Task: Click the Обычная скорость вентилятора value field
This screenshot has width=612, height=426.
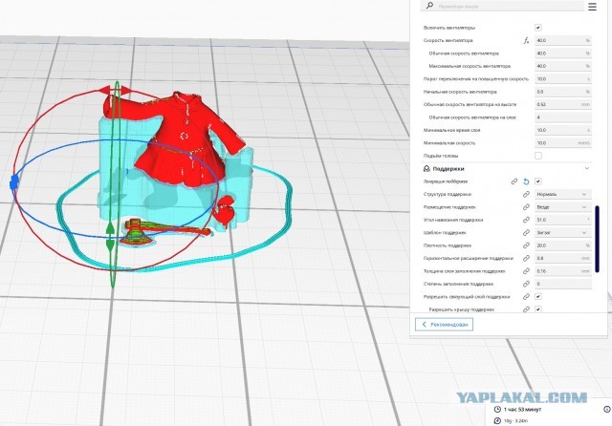Action: 563,53
